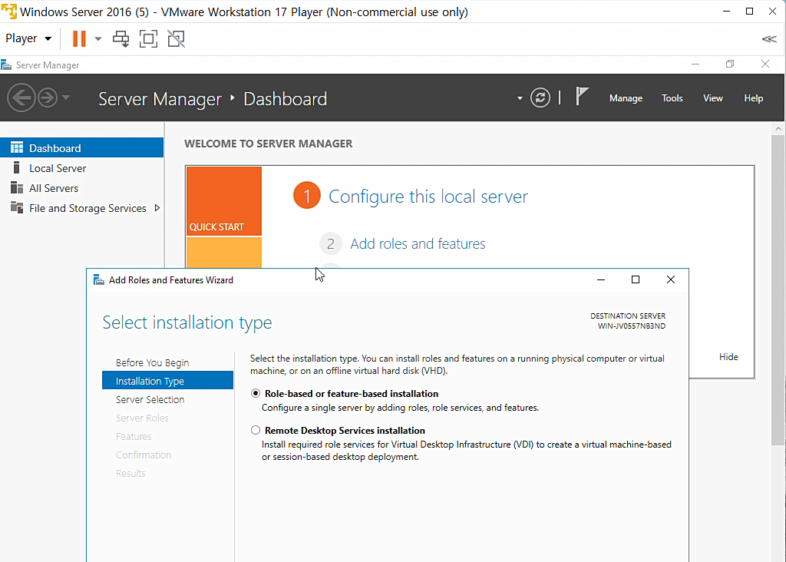Click Send Ctrl+Alt+Del icon in VMware toolbar
This screenshot has width=786, height=562.
pyautogui.click(x=121, y=38)
